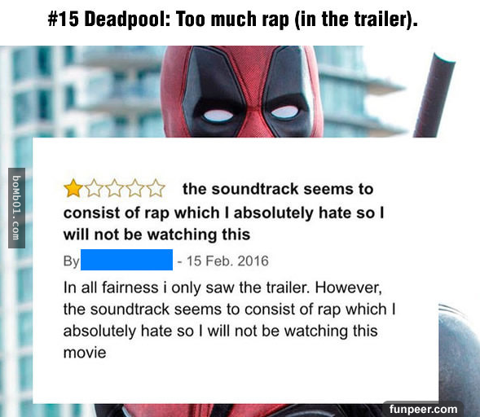Click the '15 Feb. 2016' review date
Image resolution: width=480 pixels, height=417 pixels.
coord(227,261)
